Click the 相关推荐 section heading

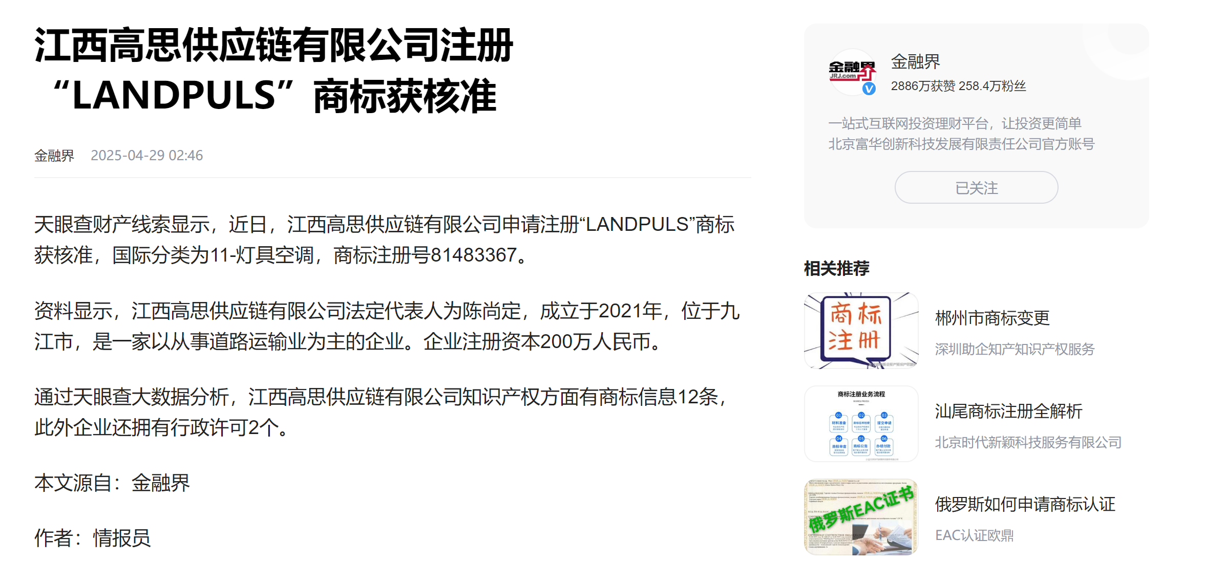[837, 268]
